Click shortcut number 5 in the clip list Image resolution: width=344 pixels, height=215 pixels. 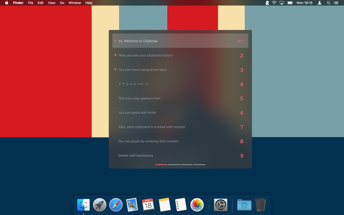click(x=242, y=98)
